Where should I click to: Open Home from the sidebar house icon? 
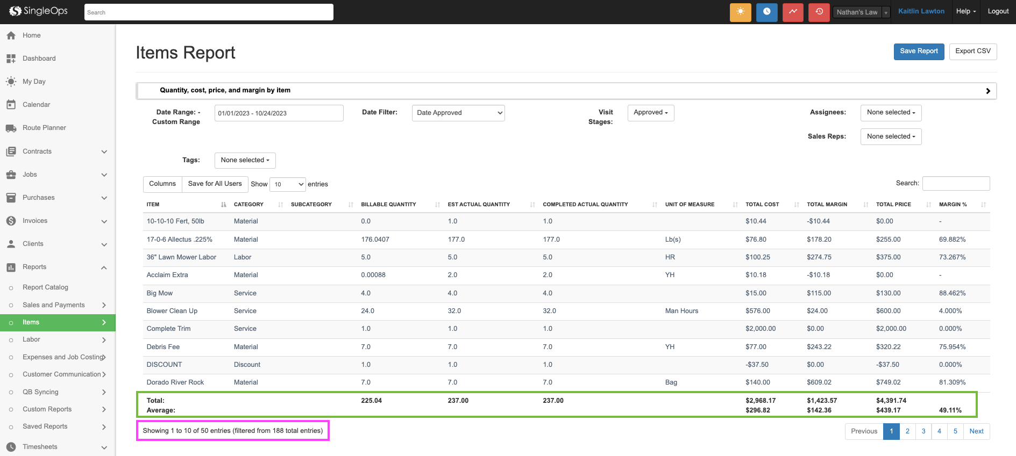pyautogui.click(x=11, y=35)
